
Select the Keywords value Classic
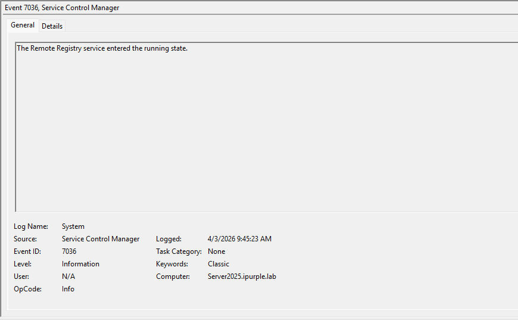tap(218, 264)
